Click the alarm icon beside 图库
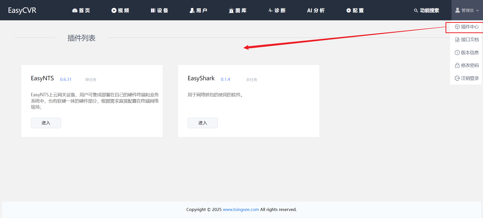 [231, 10]
